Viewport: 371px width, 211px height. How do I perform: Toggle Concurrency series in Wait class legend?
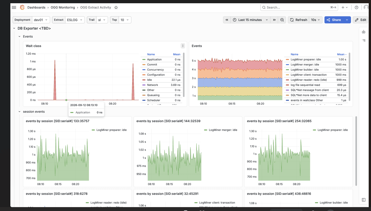click(155, 70)
